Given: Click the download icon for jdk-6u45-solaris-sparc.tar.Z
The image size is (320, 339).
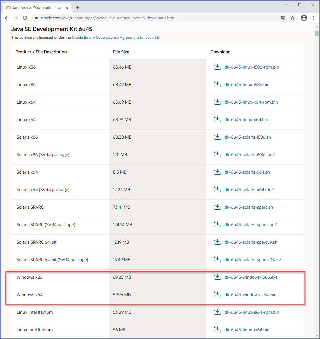Looking at the screenshot, I should pos(217,225).
